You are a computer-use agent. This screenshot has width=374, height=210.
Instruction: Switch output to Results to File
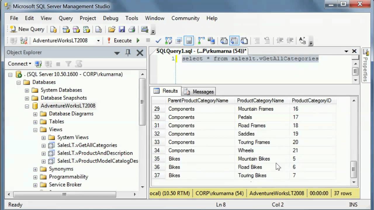(x=244, y=41)
